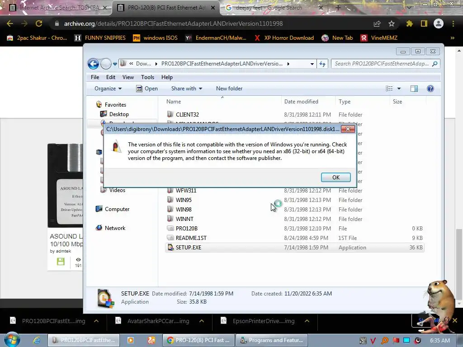Expand the Share with dropdown
Image resolution: width=463 pixels, height=347 pixels.
pyautogui.click(x=187, y=89)
